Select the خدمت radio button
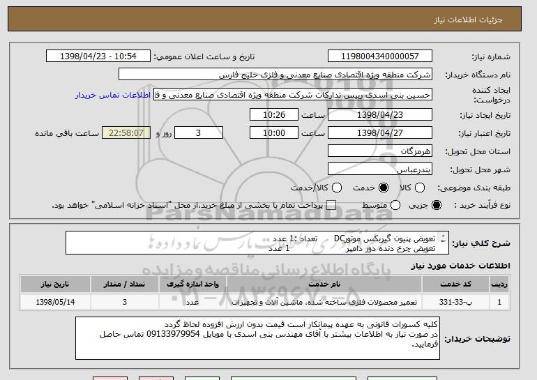The height and width of the screenshot is (380, 537). coord(384,188)
